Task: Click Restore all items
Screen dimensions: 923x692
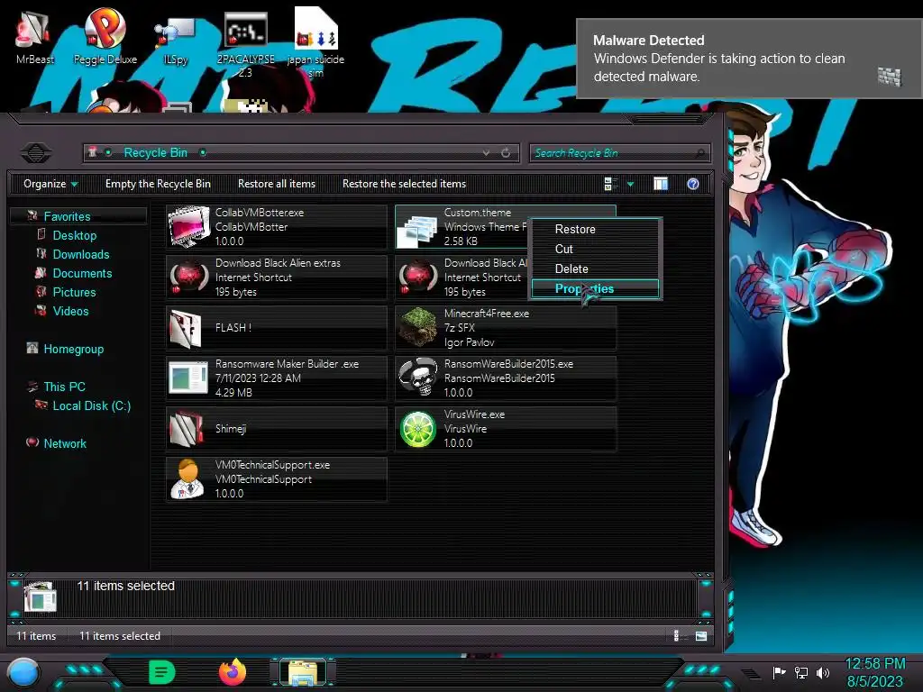Action: pyautogui.click(x=277, y=184)
